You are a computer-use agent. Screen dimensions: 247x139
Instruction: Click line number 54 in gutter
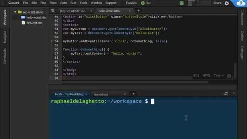point(56,41)
